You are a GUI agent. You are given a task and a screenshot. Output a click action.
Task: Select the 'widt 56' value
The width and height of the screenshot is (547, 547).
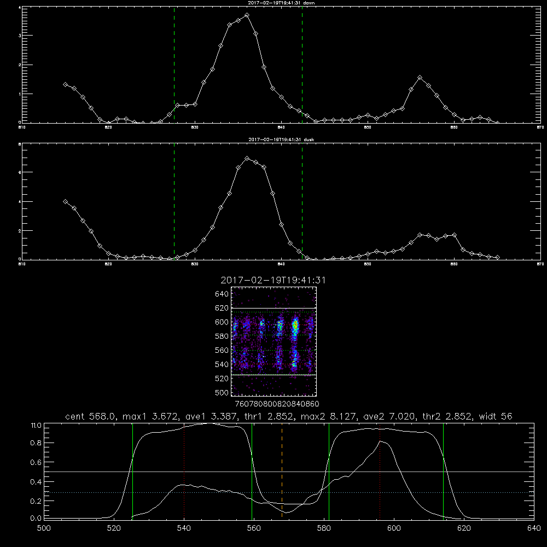496,416
